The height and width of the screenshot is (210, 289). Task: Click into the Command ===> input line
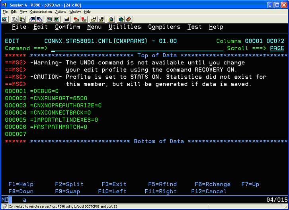click(137, 49)
